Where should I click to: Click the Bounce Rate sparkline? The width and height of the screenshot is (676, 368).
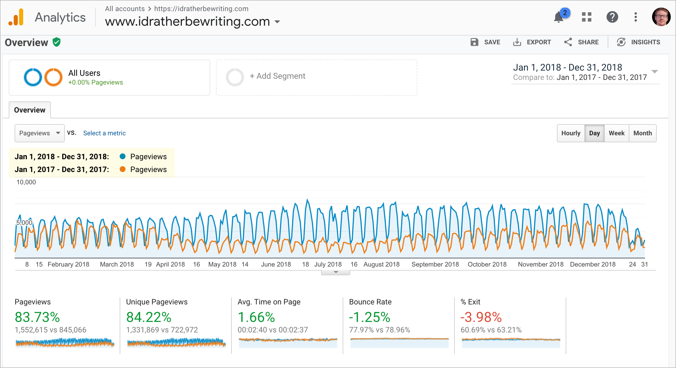point(399,343)
